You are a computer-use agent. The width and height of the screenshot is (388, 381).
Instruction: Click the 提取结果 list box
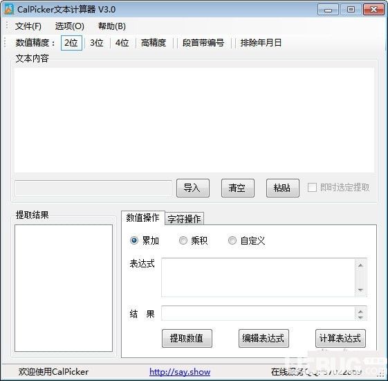64,288
